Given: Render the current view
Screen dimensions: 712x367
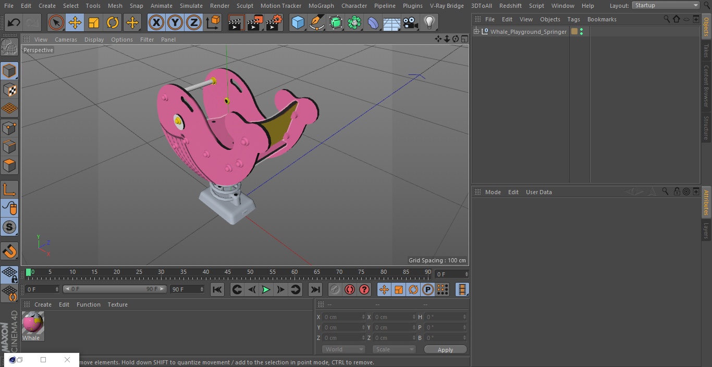Looking at the screenshot, I should pyautogui.click(x=236, y=23).
